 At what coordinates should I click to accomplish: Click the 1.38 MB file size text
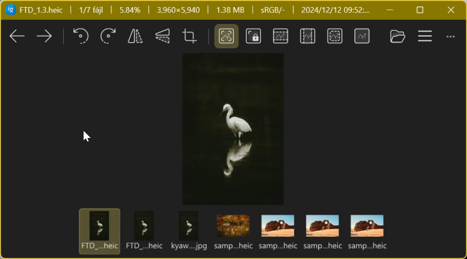coord(230,10)
